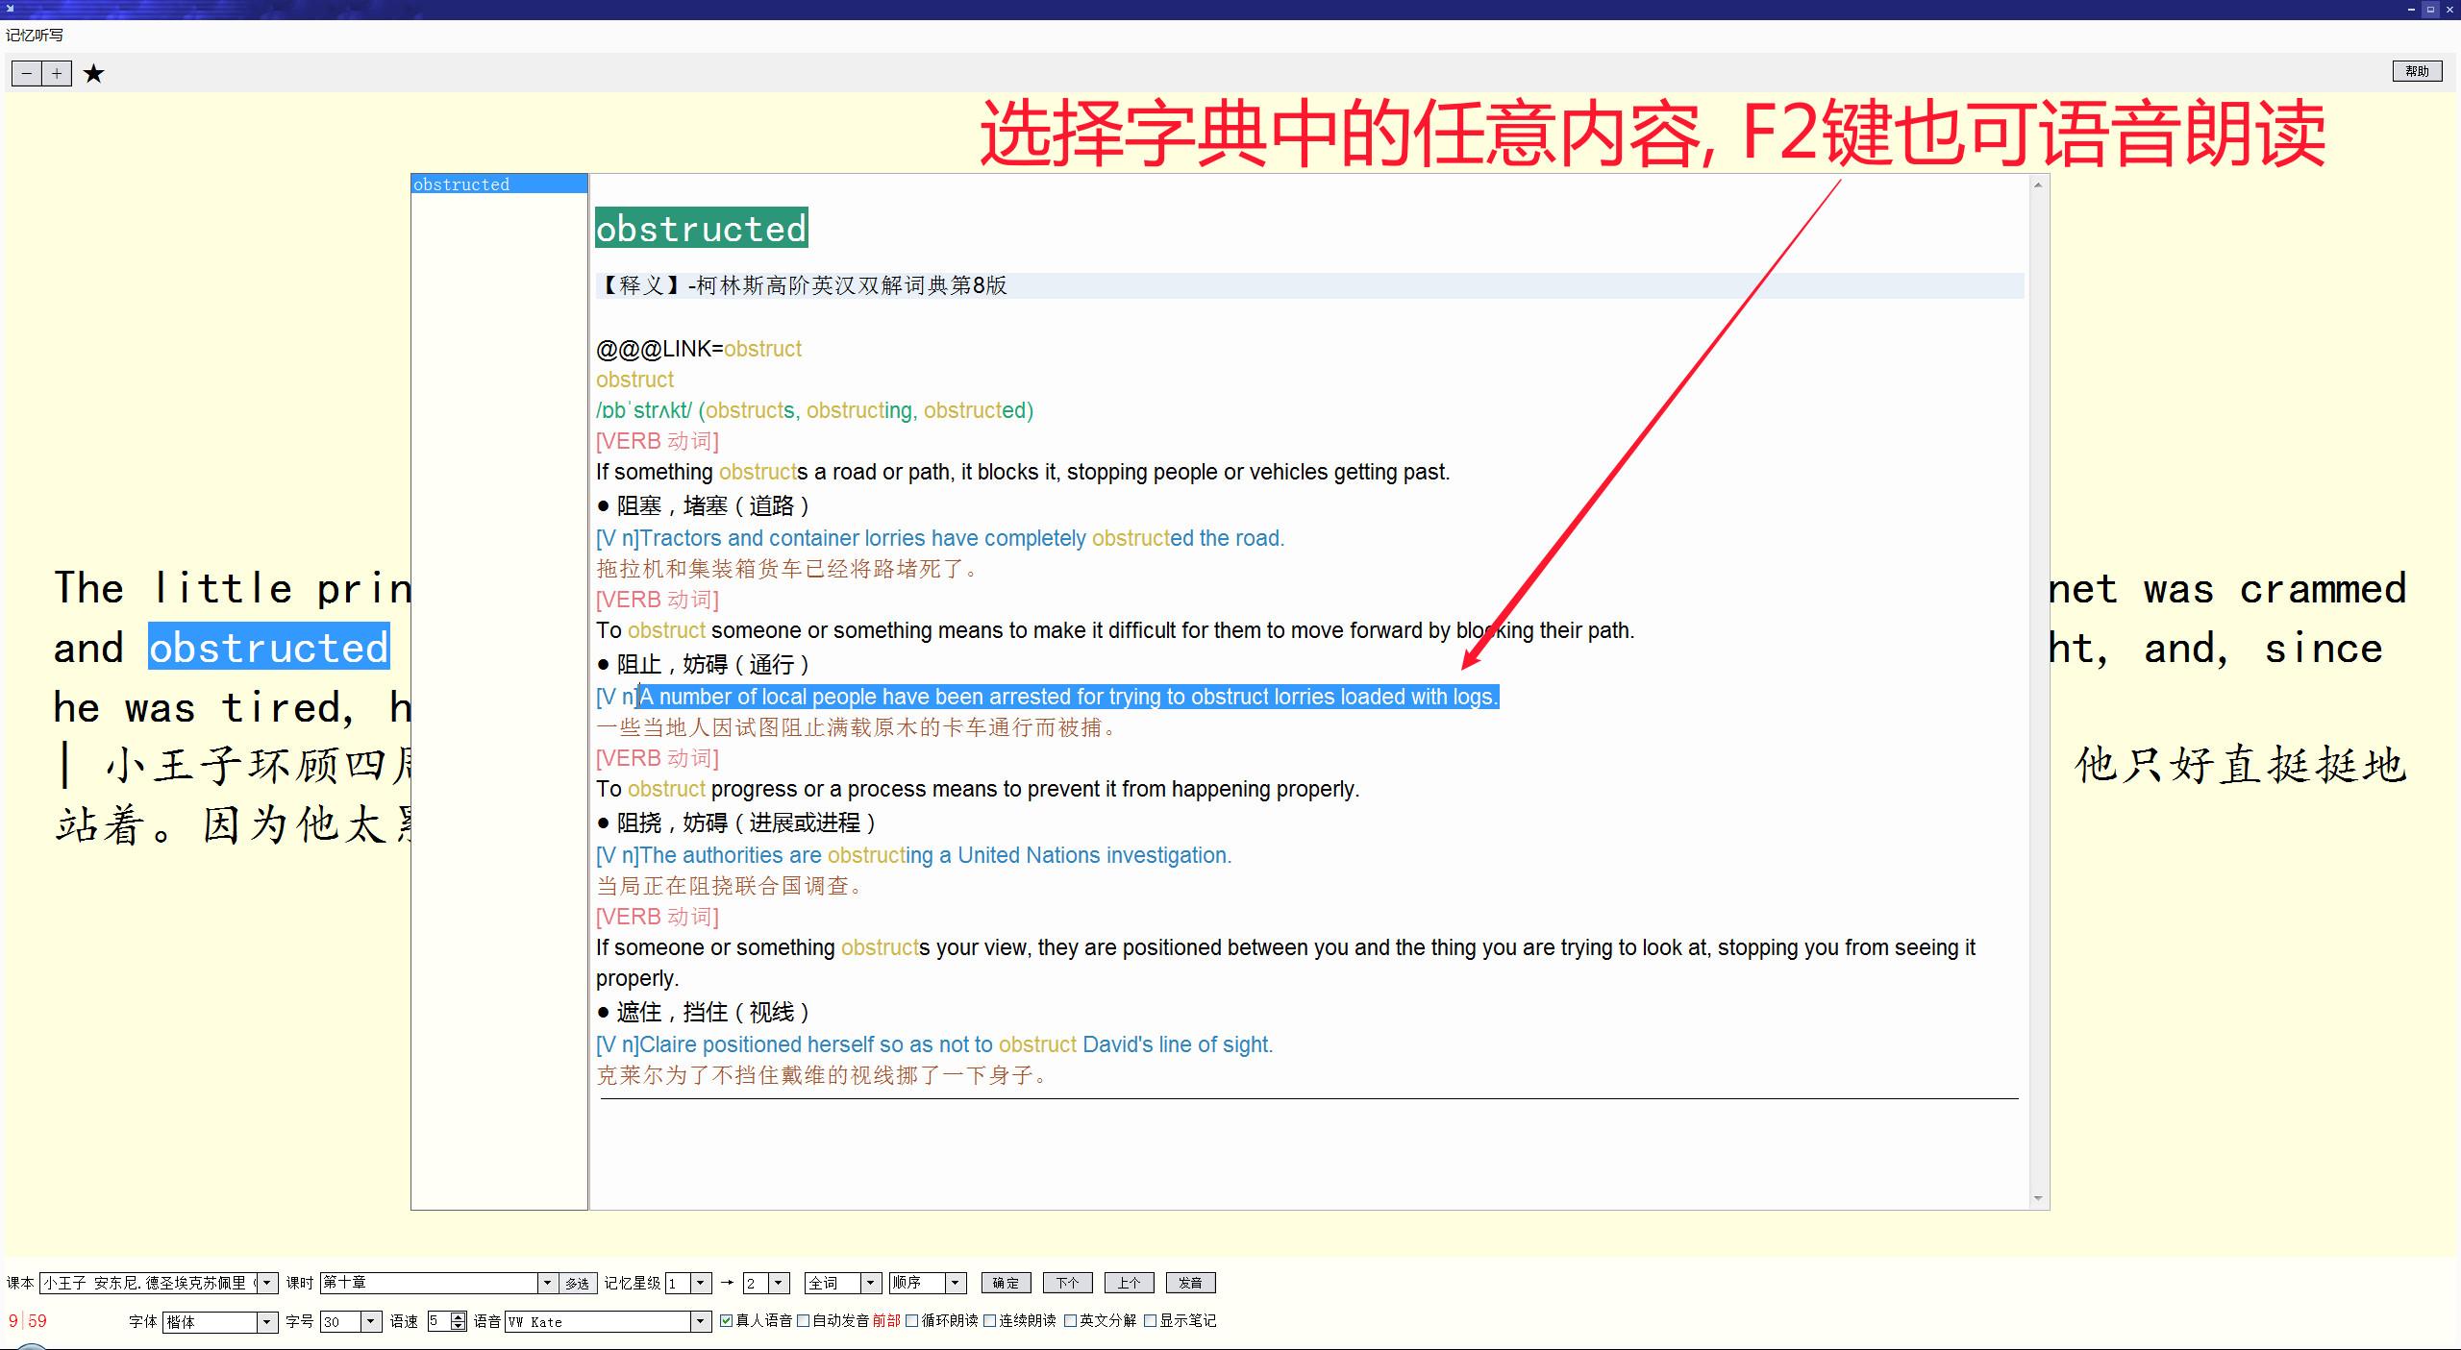
Task: Click the plus font-size button
Action: pyautogui.click(x=57, y=74)
